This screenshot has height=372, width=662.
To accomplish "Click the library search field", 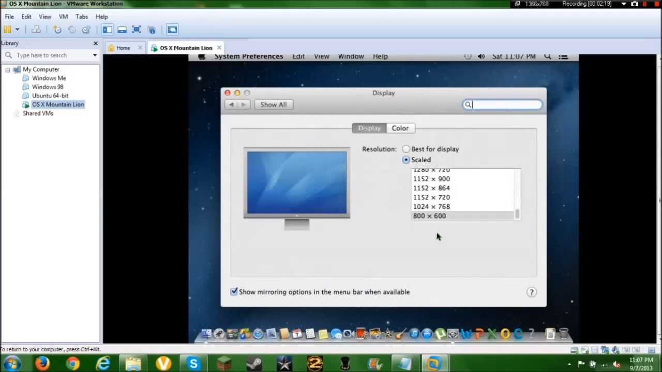I will click(x=49, y=55).
